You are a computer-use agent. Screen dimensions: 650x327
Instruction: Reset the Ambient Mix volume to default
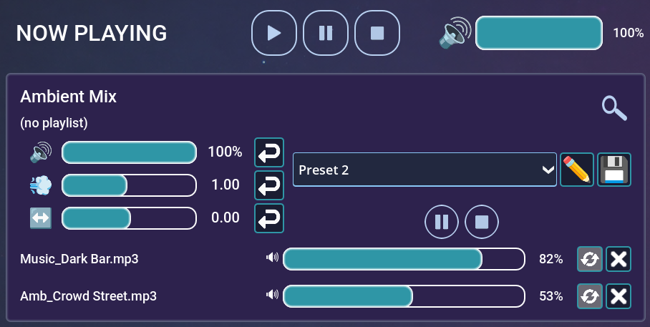tap(269, 152)
